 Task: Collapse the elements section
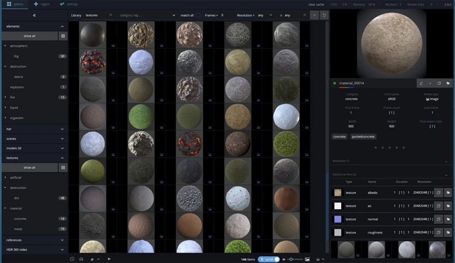click(x=62, y=27)
